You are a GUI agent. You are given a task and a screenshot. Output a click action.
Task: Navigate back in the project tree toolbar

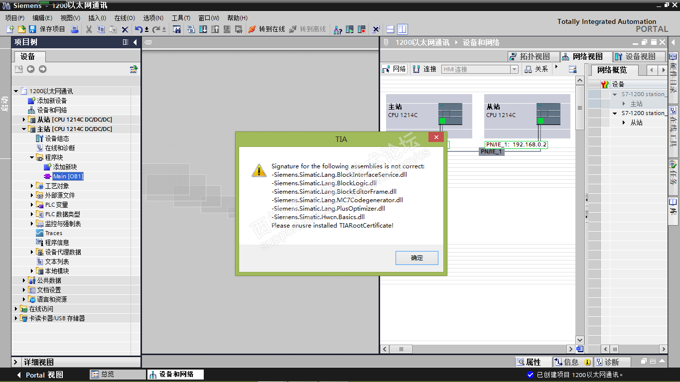[x=30, y=69]
